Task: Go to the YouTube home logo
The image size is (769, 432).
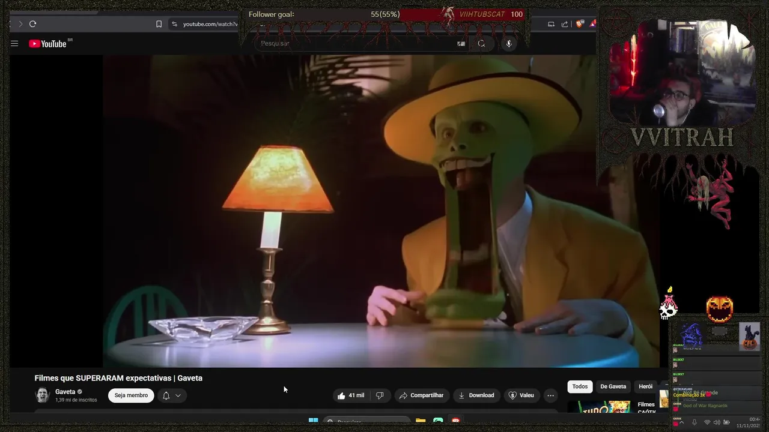Action: pos(47,44)
